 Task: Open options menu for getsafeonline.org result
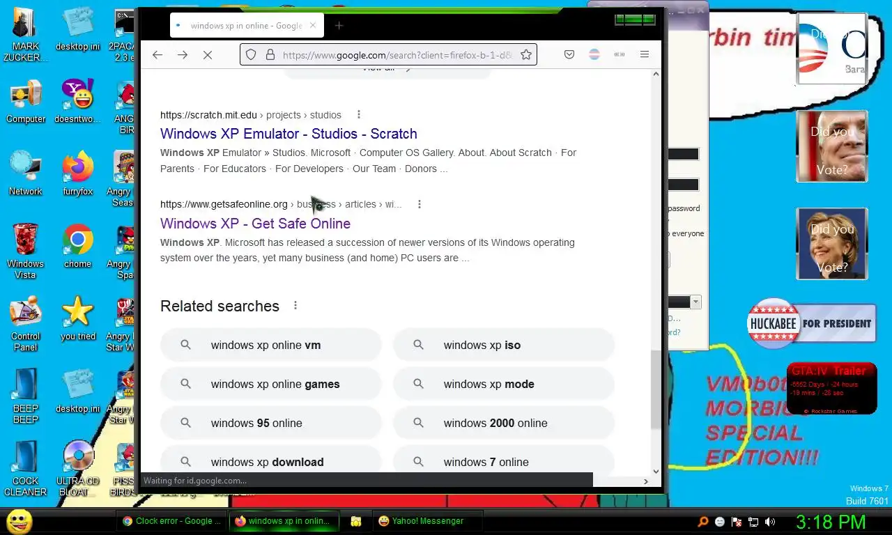point(420,204)
